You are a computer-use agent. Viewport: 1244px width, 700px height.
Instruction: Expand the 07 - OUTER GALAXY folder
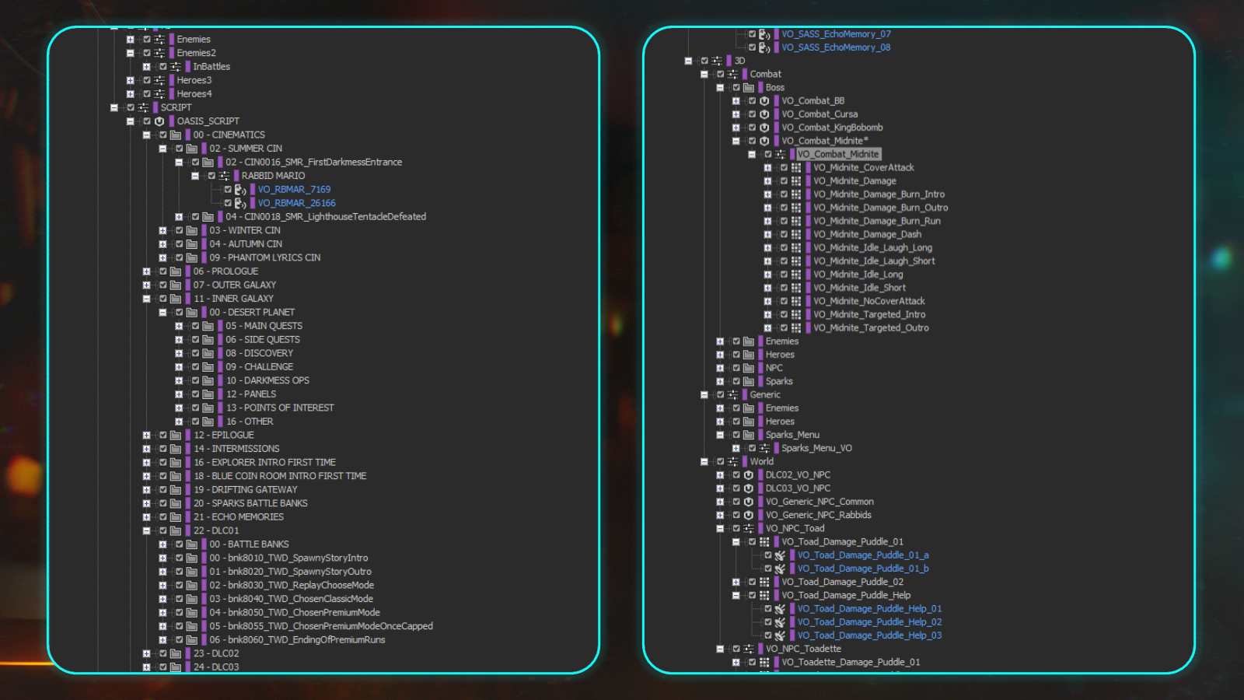[146, 285]
